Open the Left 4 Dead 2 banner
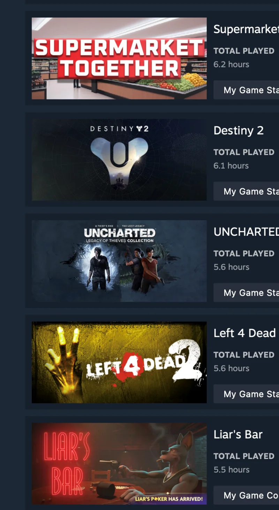 point(119,362)
